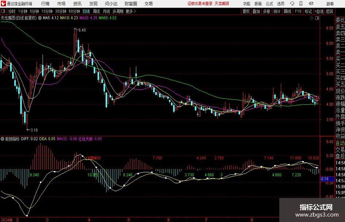The height and width of the screenshot is (222, 345).
Task: Click the headset customer service icon
Action: pos(292,4)
